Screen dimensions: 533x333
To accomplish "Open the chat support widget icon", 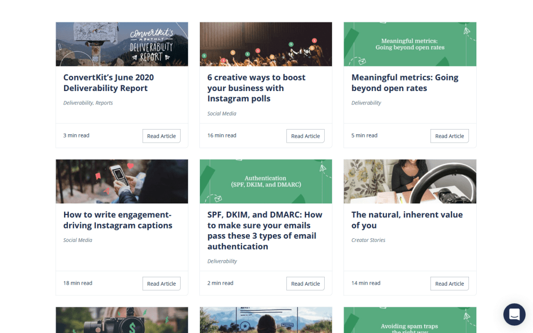I will pos(514,314).
